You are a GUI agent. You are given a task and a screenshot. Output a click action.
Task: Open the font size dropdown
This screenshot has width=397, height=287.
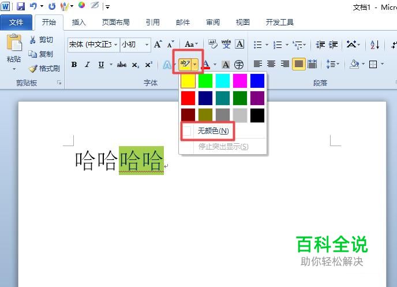click(x=147, y=44)
